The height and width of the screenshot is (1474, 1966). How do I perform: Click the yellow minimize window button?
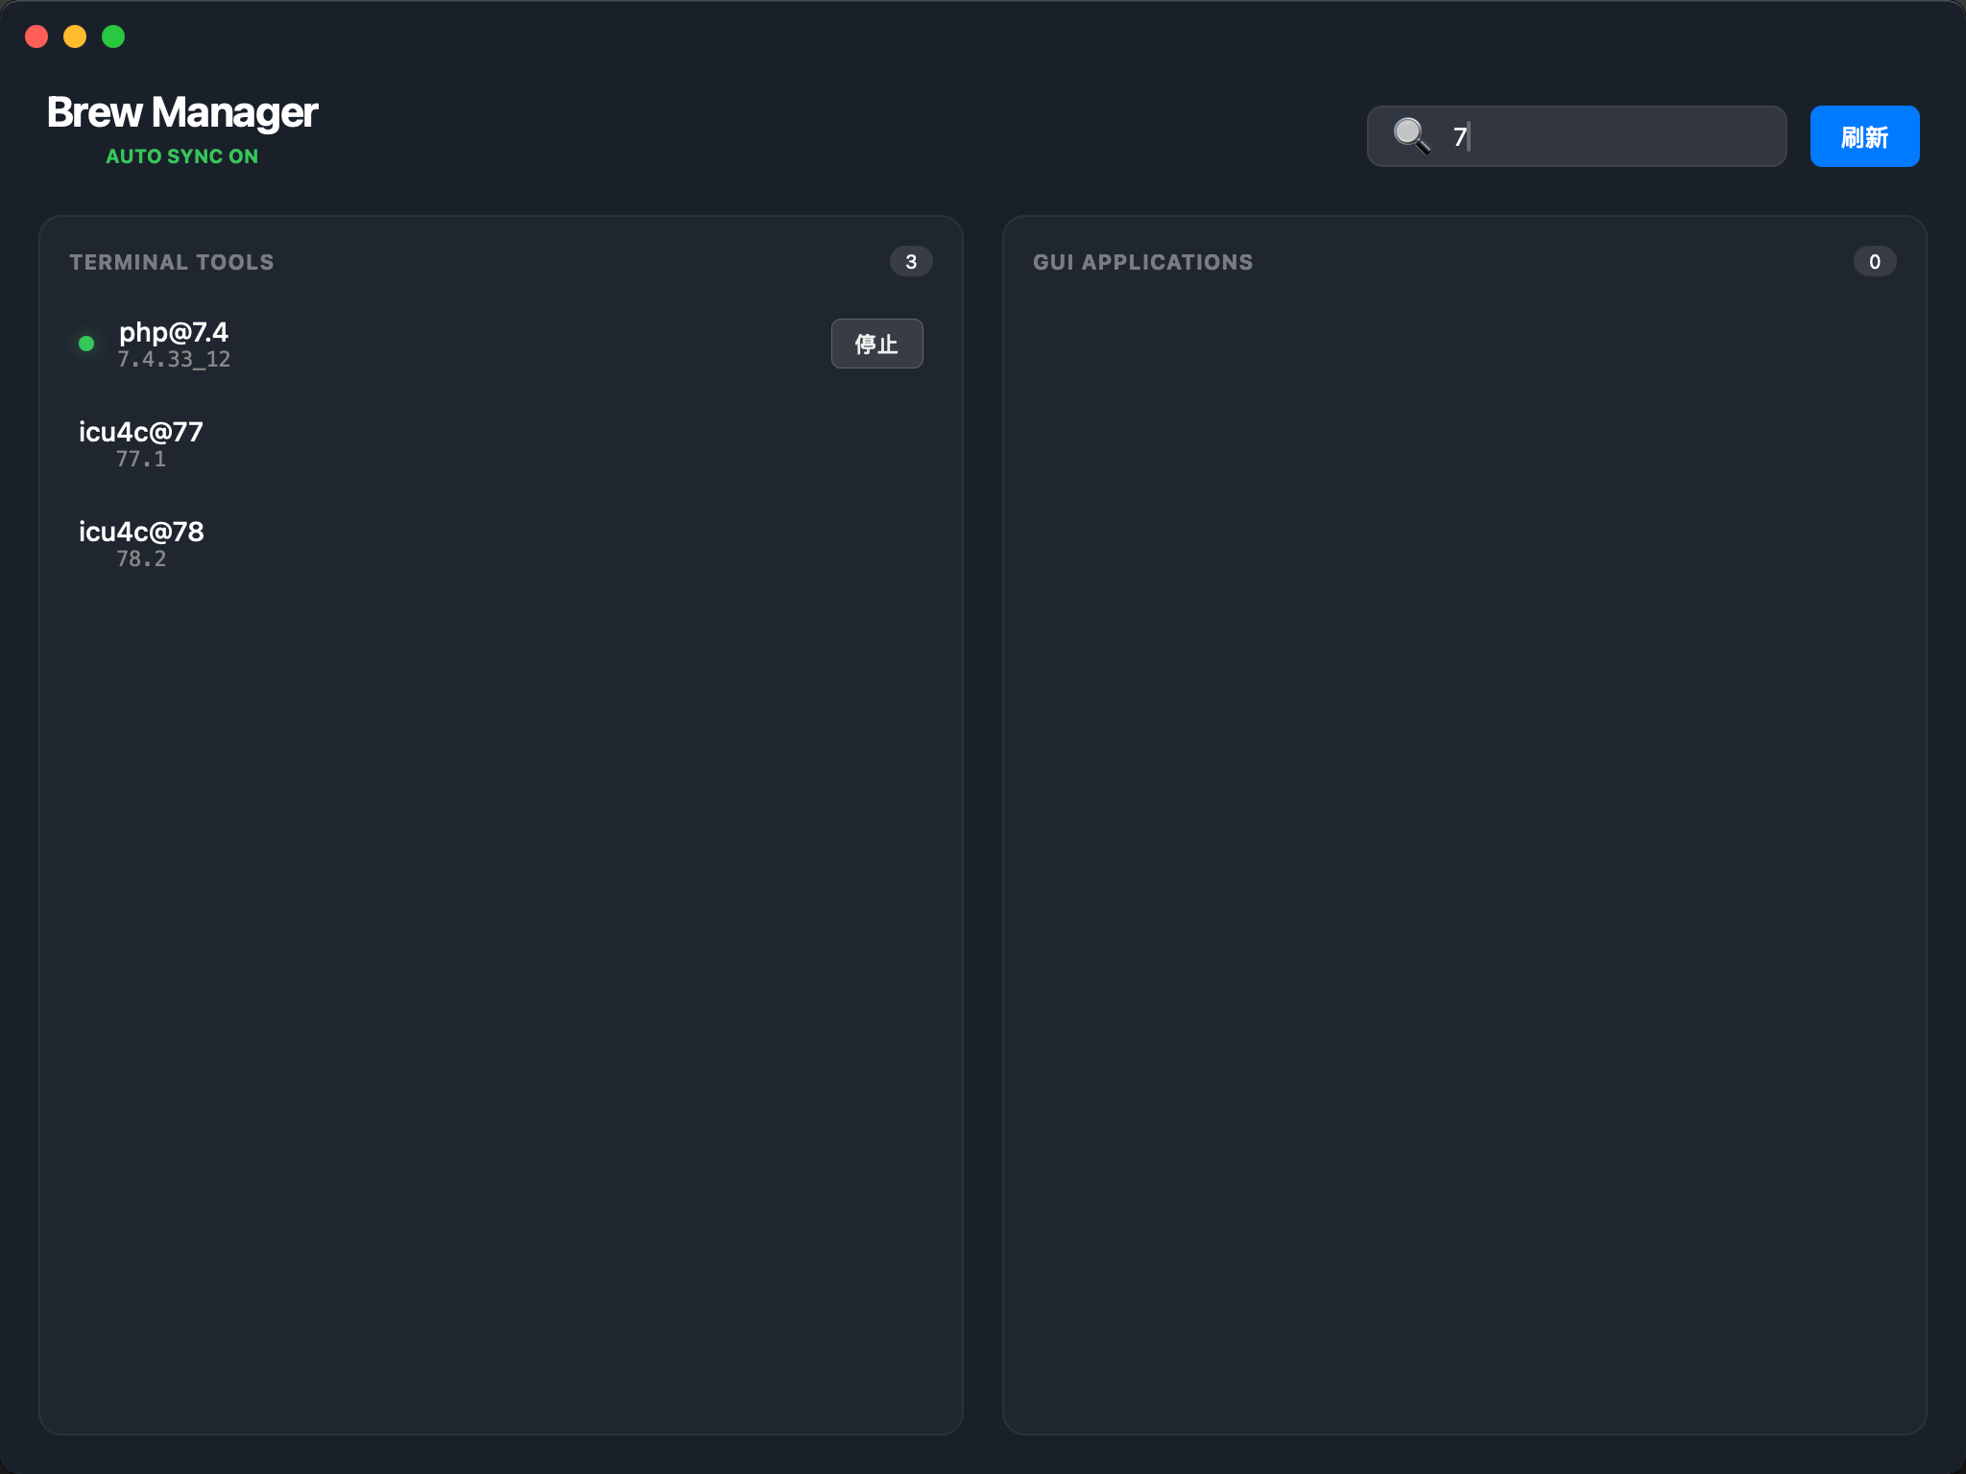[75, 36]
